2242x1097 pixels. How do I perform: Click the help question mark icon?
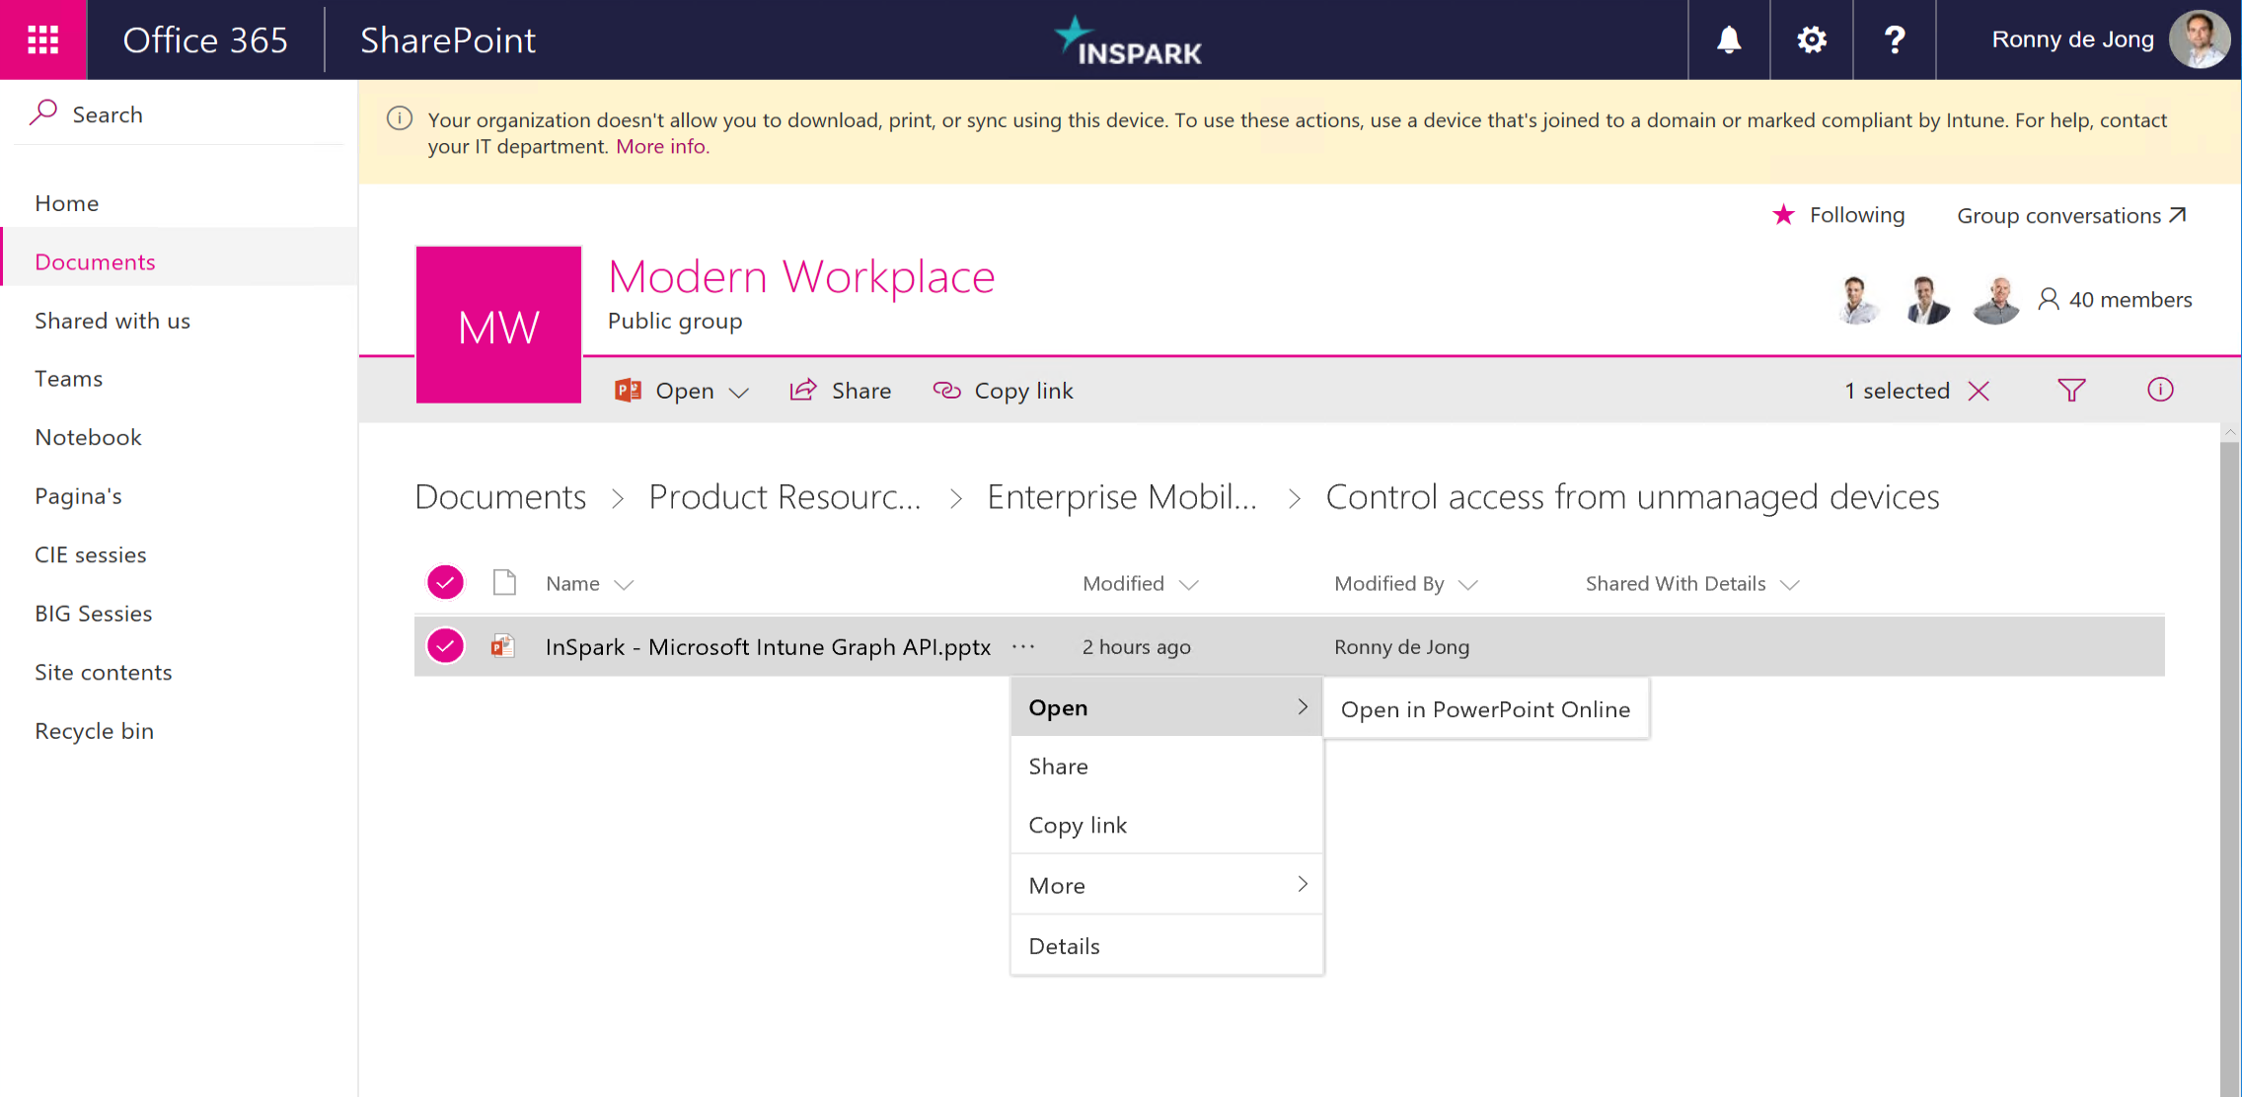click(x=1894, y=39)
